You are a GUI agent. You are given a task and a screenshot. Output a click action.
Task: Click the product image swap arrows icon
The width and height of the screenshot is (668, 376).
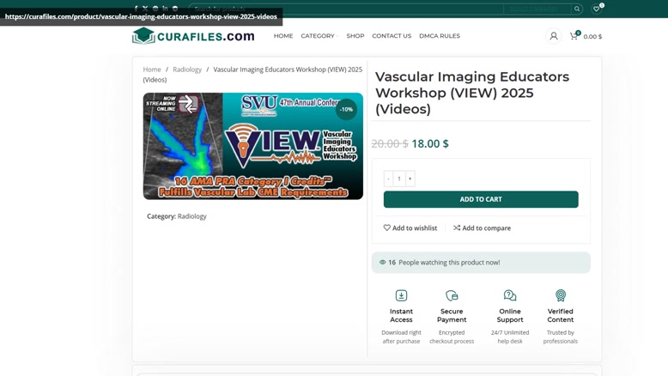click(188, 104)
